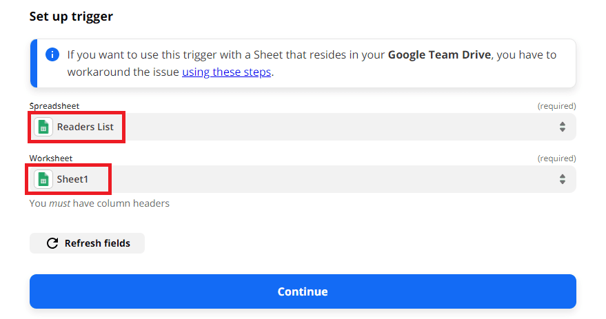The width and height of the screenshot is (606, 319).
Task: Click the circular refresh arrow icon
Action: [52, 243]
